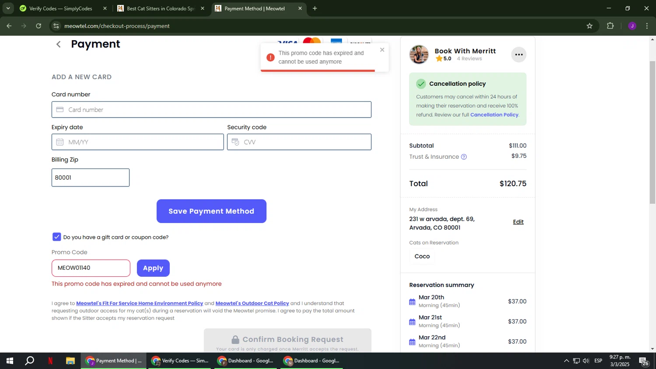This screenshot has width=656, height=369.
Task: Click the address bar URL
Action: click(x=117, y=26)
